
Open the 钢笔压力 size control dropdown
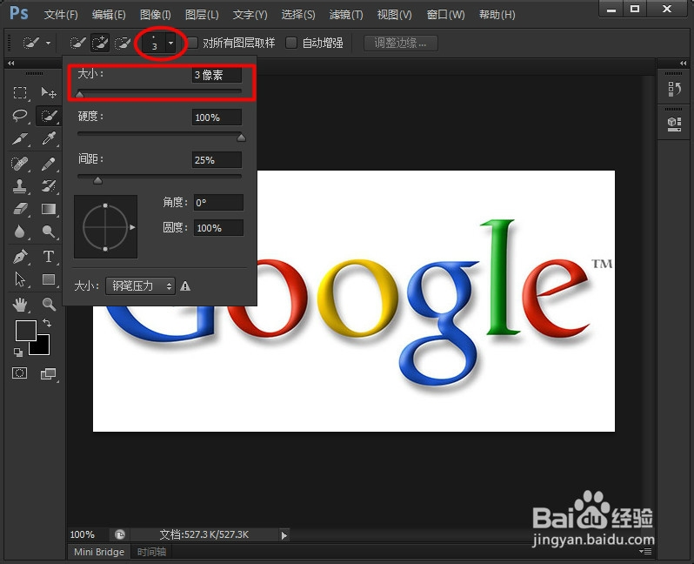[x=140, y=285]
